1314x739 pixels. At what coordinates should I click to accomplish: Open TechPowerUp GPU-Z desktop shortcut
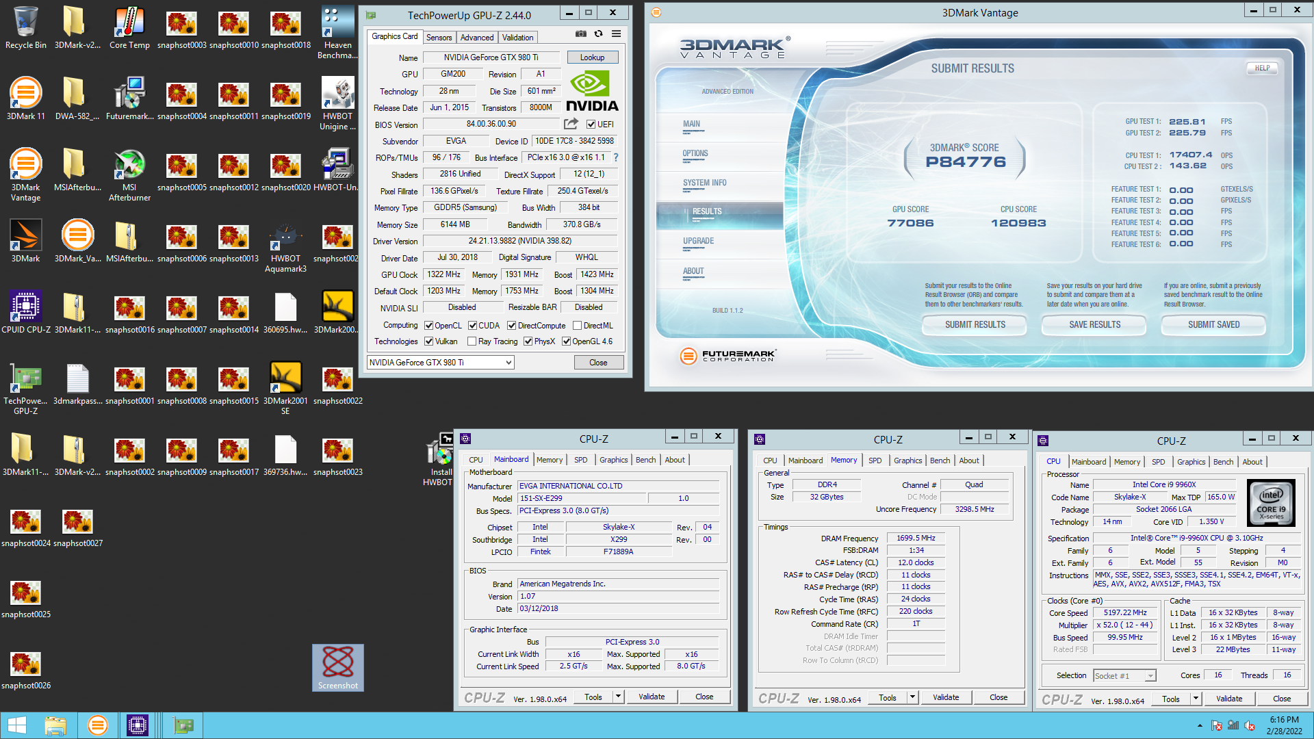click(26, 389)
